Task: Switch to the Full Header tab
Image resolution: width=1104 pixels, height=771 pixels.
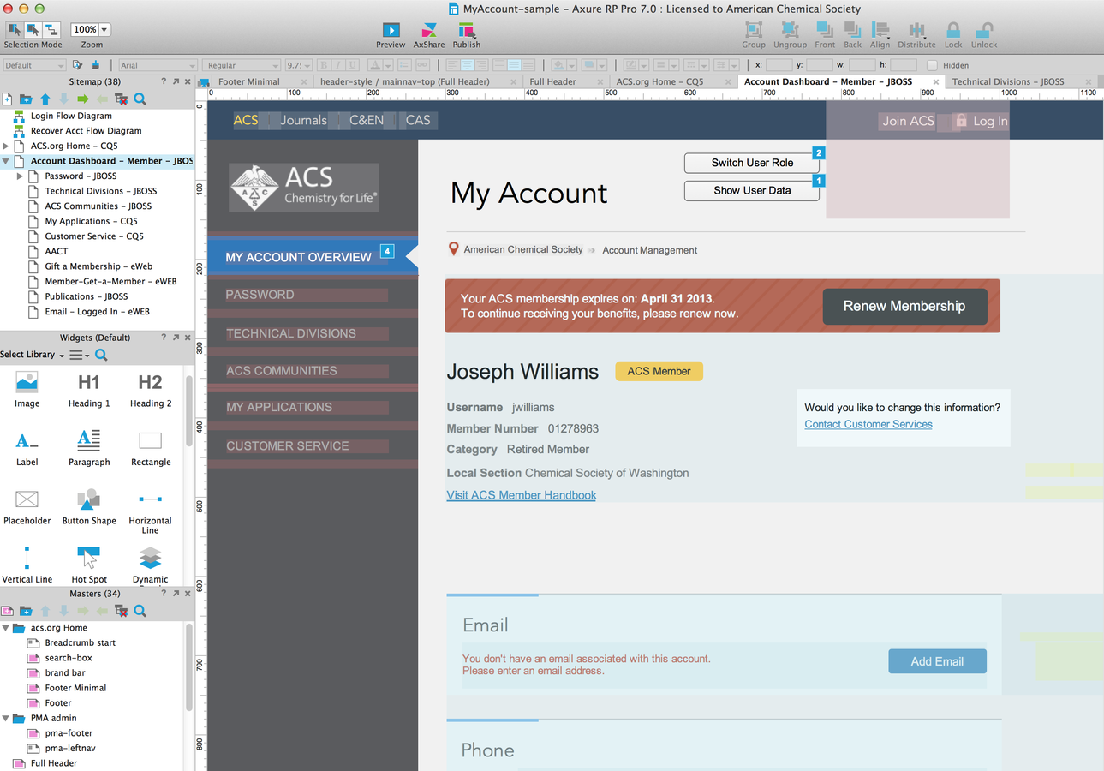Action: click(x=552, y=82)
